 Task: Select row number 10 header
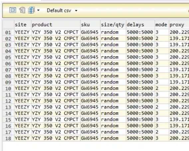[8, 88]
